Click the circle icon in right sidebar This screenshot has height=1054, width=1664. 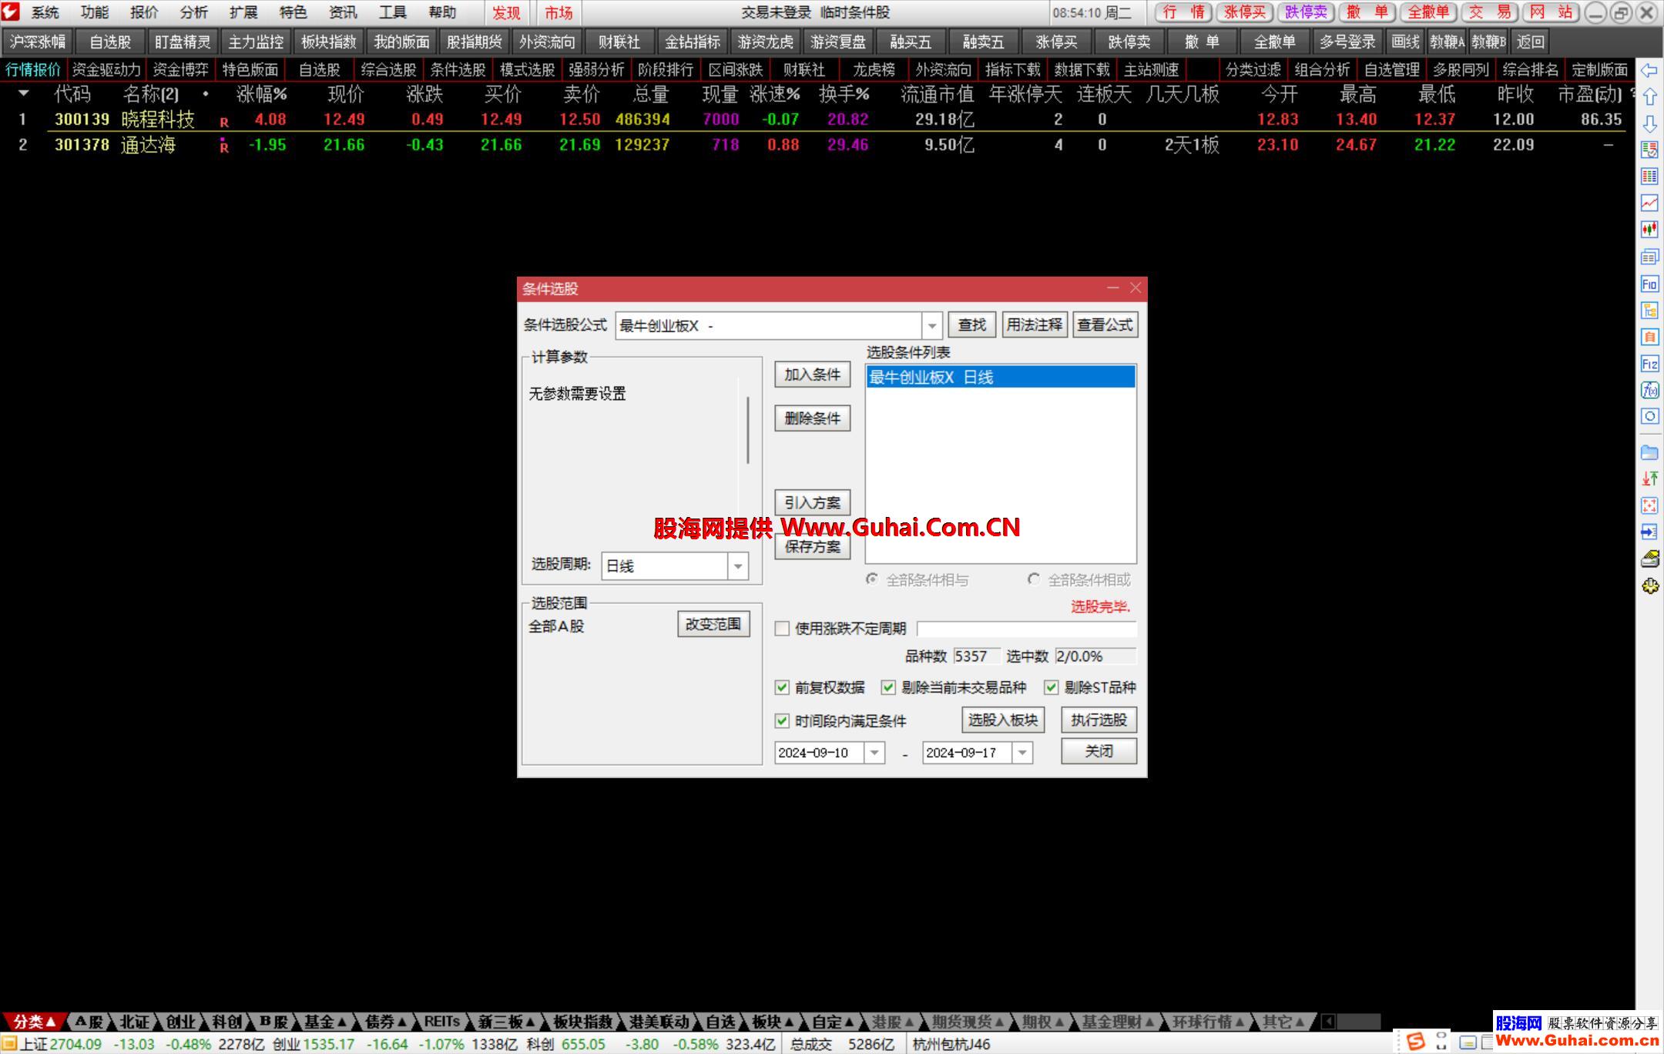1649,417
